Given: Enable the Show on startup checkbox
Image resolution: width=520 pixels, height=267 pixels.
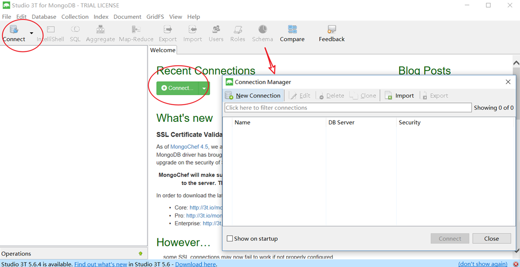Looking at the screenshot, I should [x=230, y=238].
